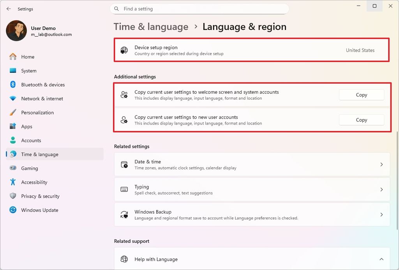This screenshot has width=399, height=270.
Task: Click the Find a setting search box
Action: pyautogui.click(x=199, y=9)
